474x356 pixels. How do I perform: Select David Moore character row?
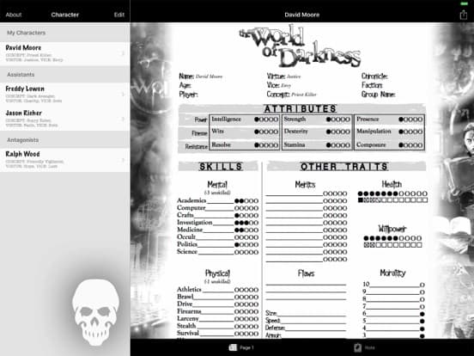point(65,53)
